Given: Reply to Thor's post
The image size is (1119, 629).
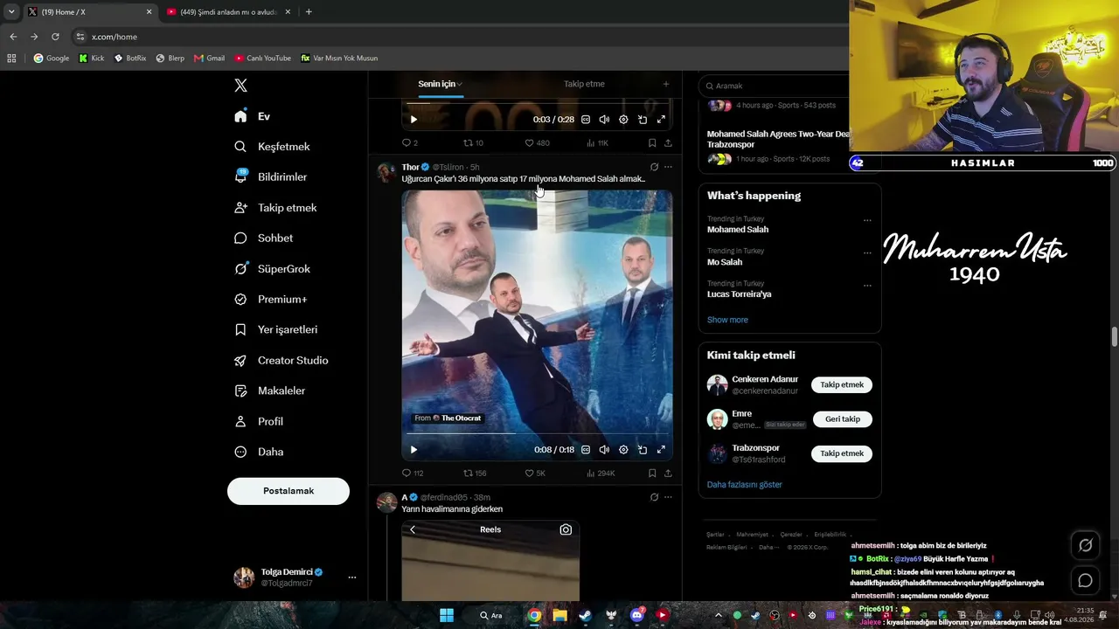Looking at the screenshot, I should coord(406,473).
